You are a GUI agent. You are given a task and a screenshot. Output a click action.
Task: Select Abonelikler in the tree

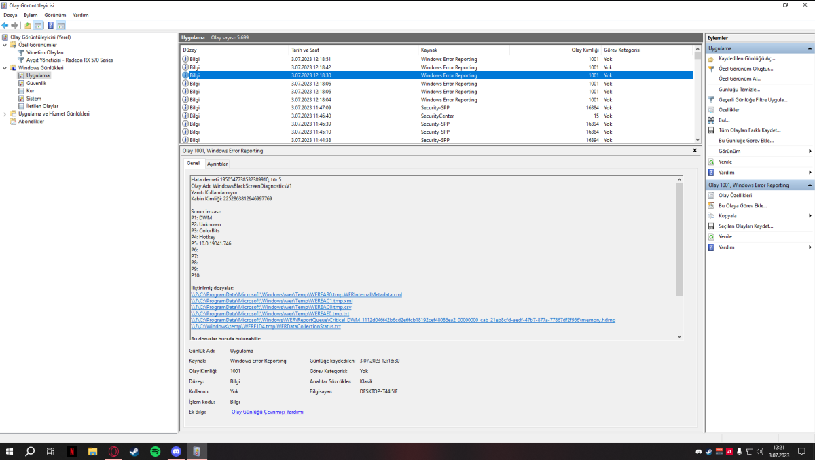(31, 121)
